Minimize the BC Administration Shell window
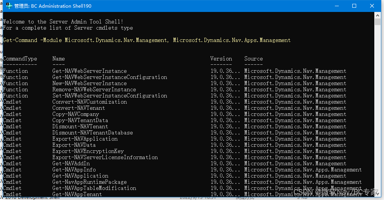The image size is (384, 200). [337, 6]
